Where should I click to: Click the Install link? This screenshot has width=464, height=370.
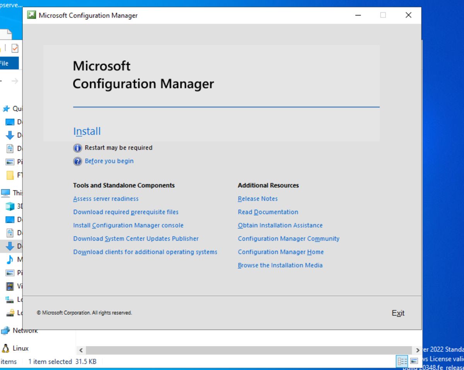click(87, 131)
